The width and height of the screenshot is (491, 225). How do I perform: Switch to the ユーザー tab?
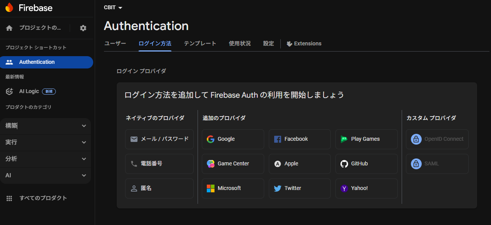[115, 44]
